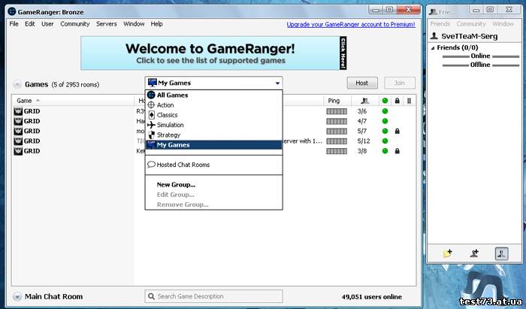Click the lock icon on the 5/7 room
This screenshot has height=309, width=526.
coord(398,131)
